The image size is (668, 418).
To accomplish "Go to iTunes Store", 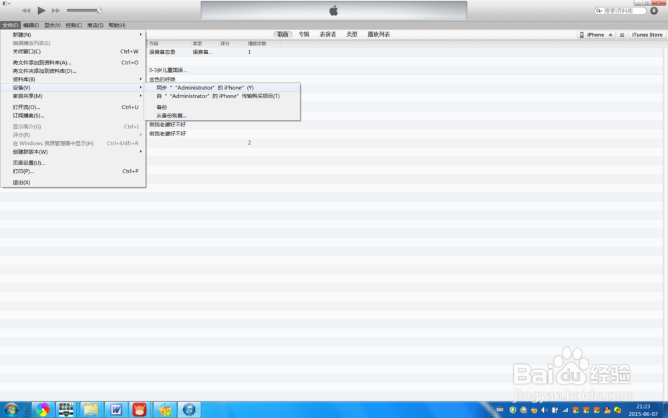I will tap(647, 35).
